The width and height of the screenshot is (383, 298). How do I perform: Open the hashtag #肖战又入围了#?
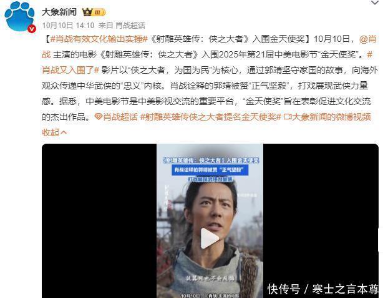(x=70, y=70)
